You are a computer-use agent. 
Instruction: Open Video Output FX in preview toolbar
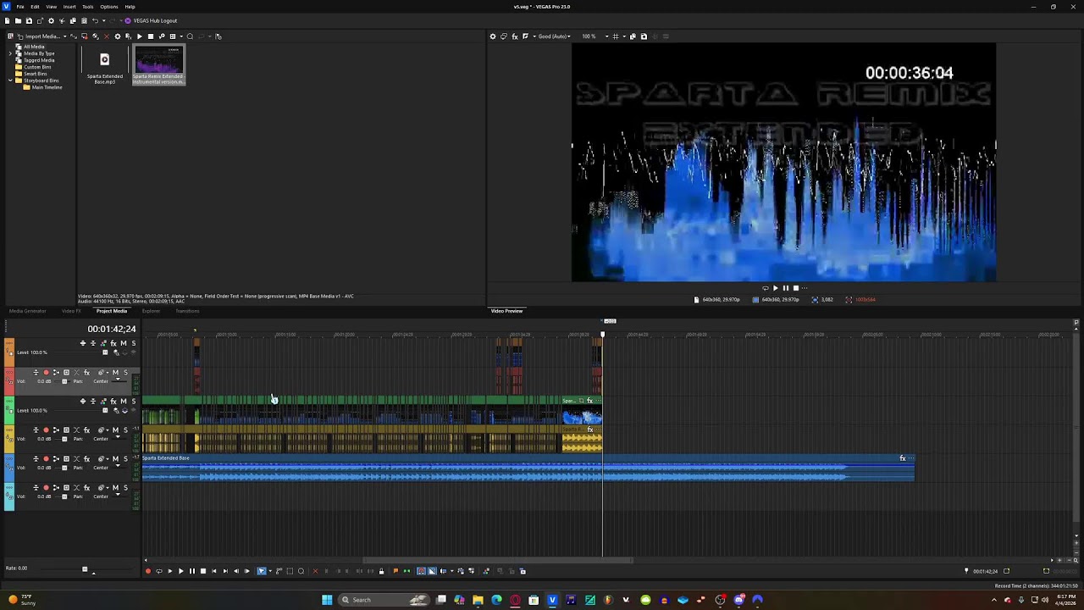tap(515, 36)
